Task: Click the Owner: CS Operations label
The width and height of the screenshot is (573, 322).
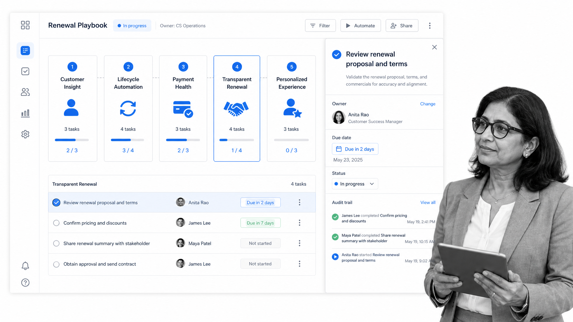Action: 183,26
